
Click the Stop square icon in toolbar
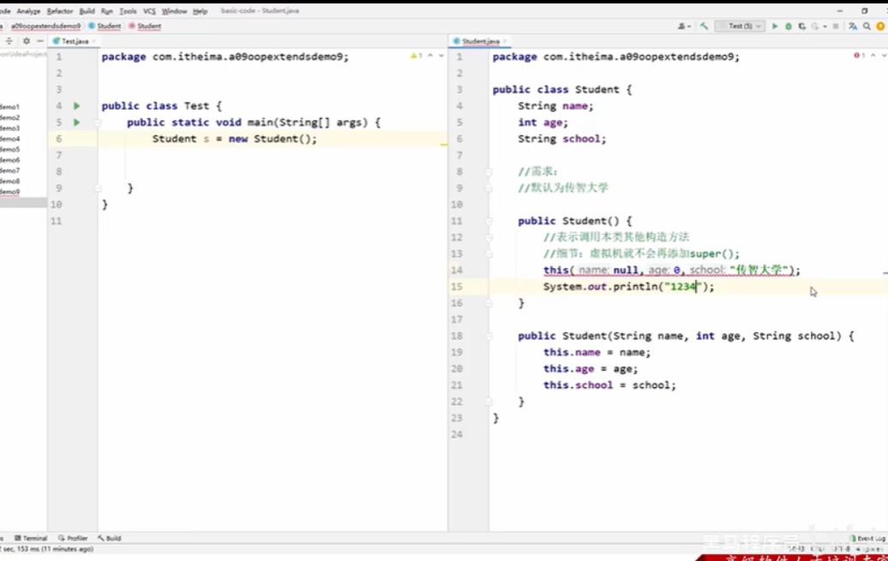[836, 26]
